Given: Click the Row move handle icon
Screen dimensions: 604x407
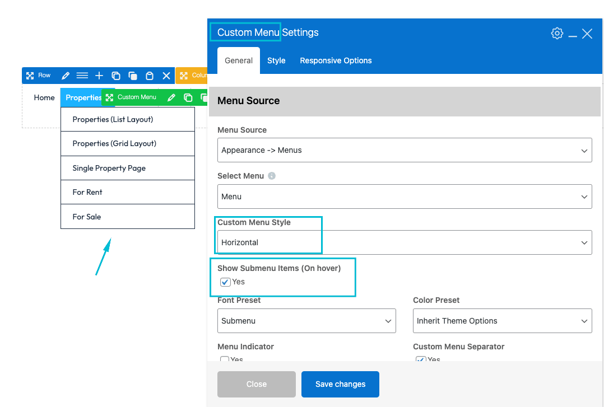Looking at the screenshot, I should tap(30, 76).
